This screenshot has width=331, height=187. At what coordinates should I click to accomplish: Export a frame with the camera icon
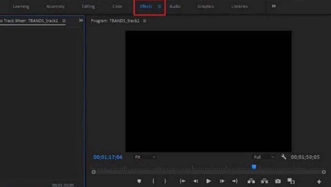tap(278, 181)
